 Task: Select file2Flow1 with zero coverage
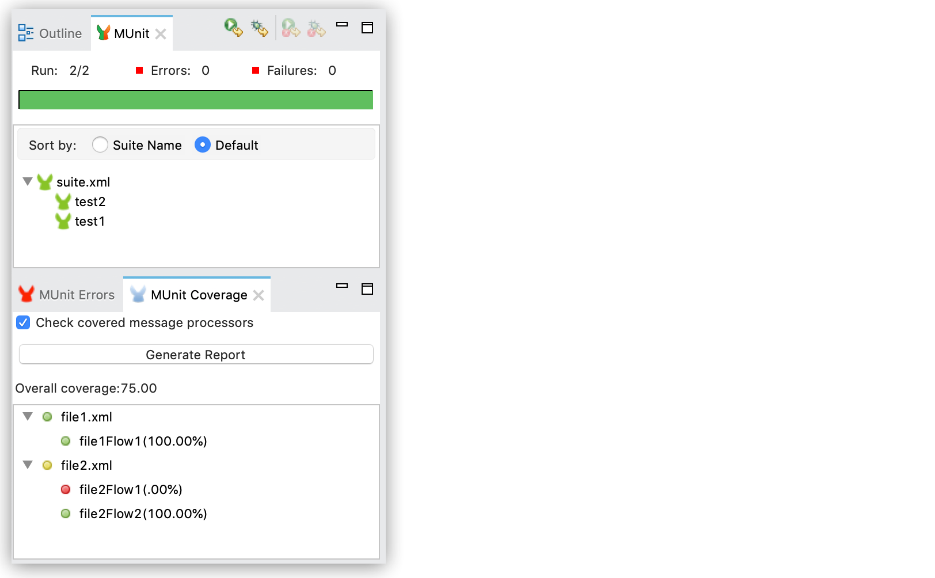(131, 490)
